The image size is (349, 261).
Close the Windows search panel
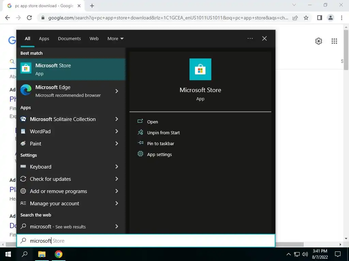[264, 38]
